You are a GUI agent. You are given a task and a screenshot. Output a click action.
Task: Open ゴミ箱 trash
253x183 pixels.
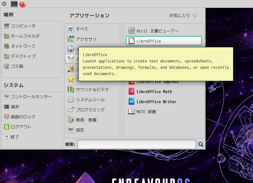14,66
